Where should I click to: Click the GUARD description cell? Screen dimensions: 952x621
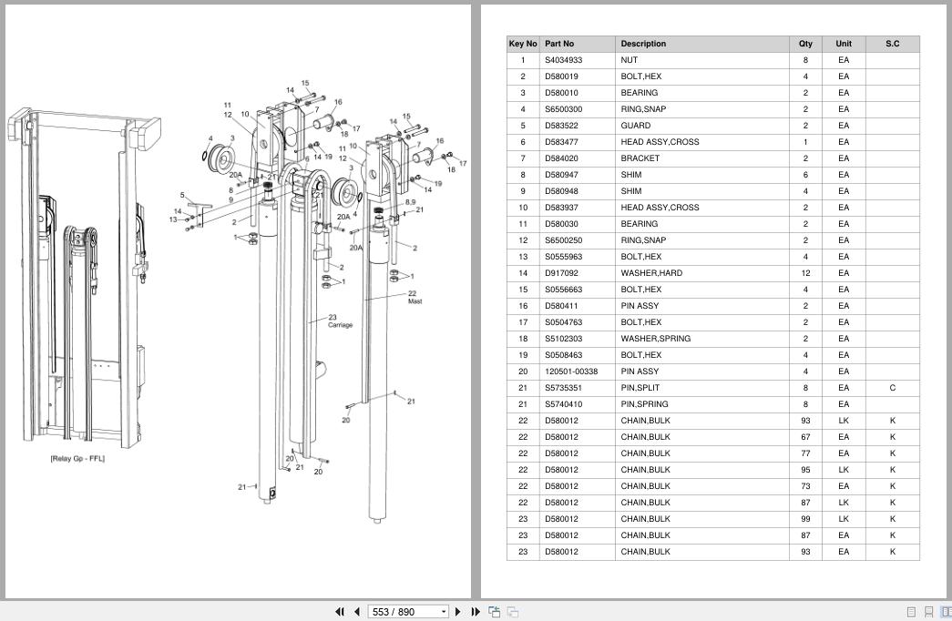[x=701, y=126]
